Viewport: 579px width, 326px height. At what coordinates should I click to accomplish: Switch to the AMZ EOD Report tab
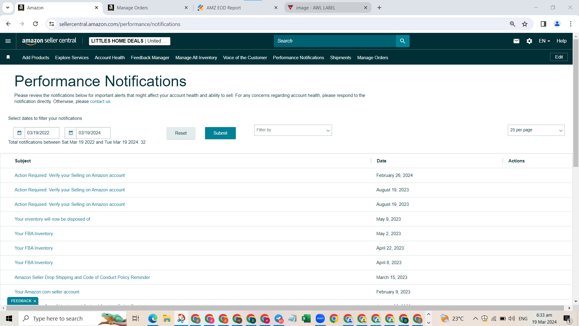(x=237, y=8)
